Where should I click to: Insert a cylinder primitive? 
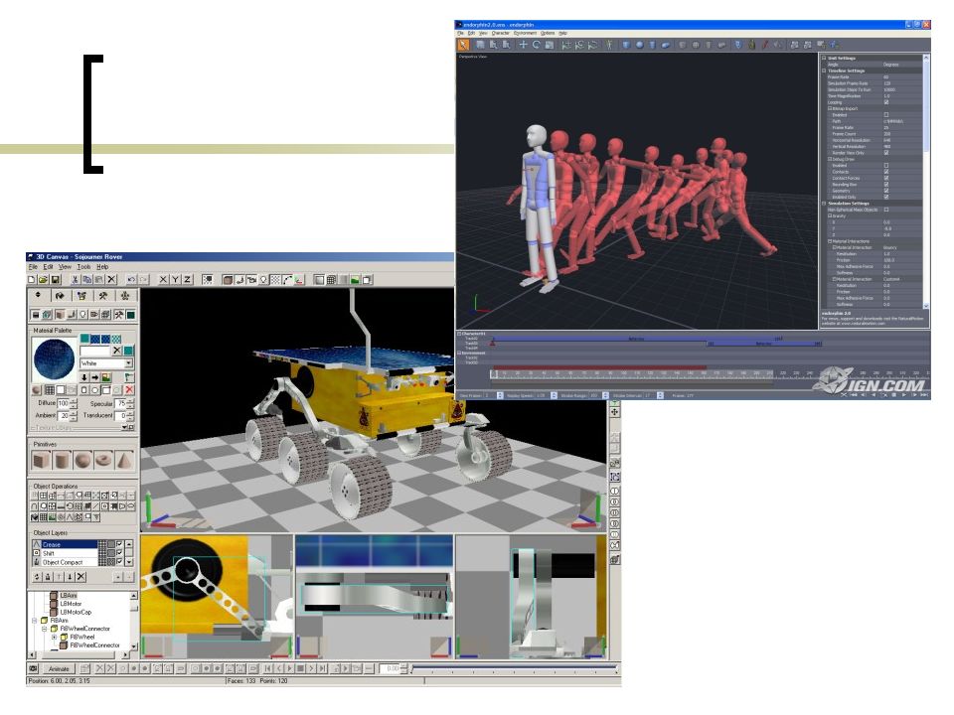[62, 460]
